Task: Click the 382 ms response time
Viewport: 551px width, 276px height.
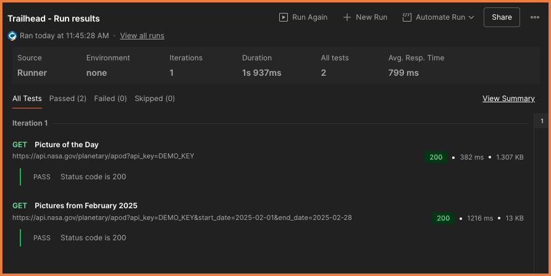Action: [x=471, y=157]
